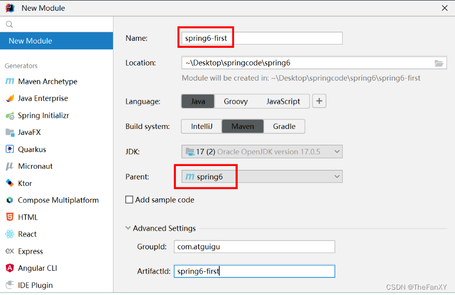Set build system to Maven
The height and width of the screenshot is (295, 455).
coord(243,126)
